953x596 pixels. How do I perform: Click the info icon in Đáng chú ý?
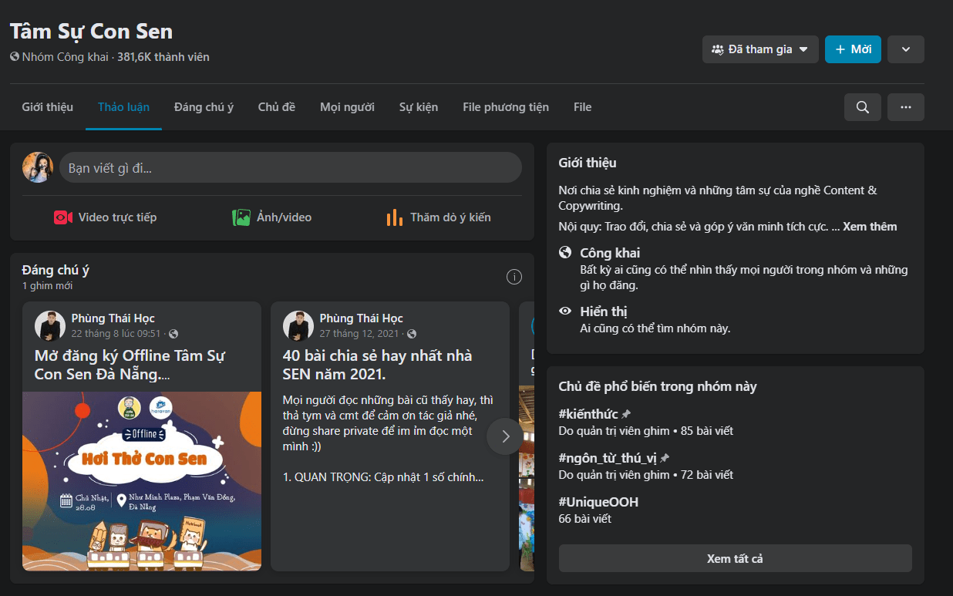coord(514,277)
